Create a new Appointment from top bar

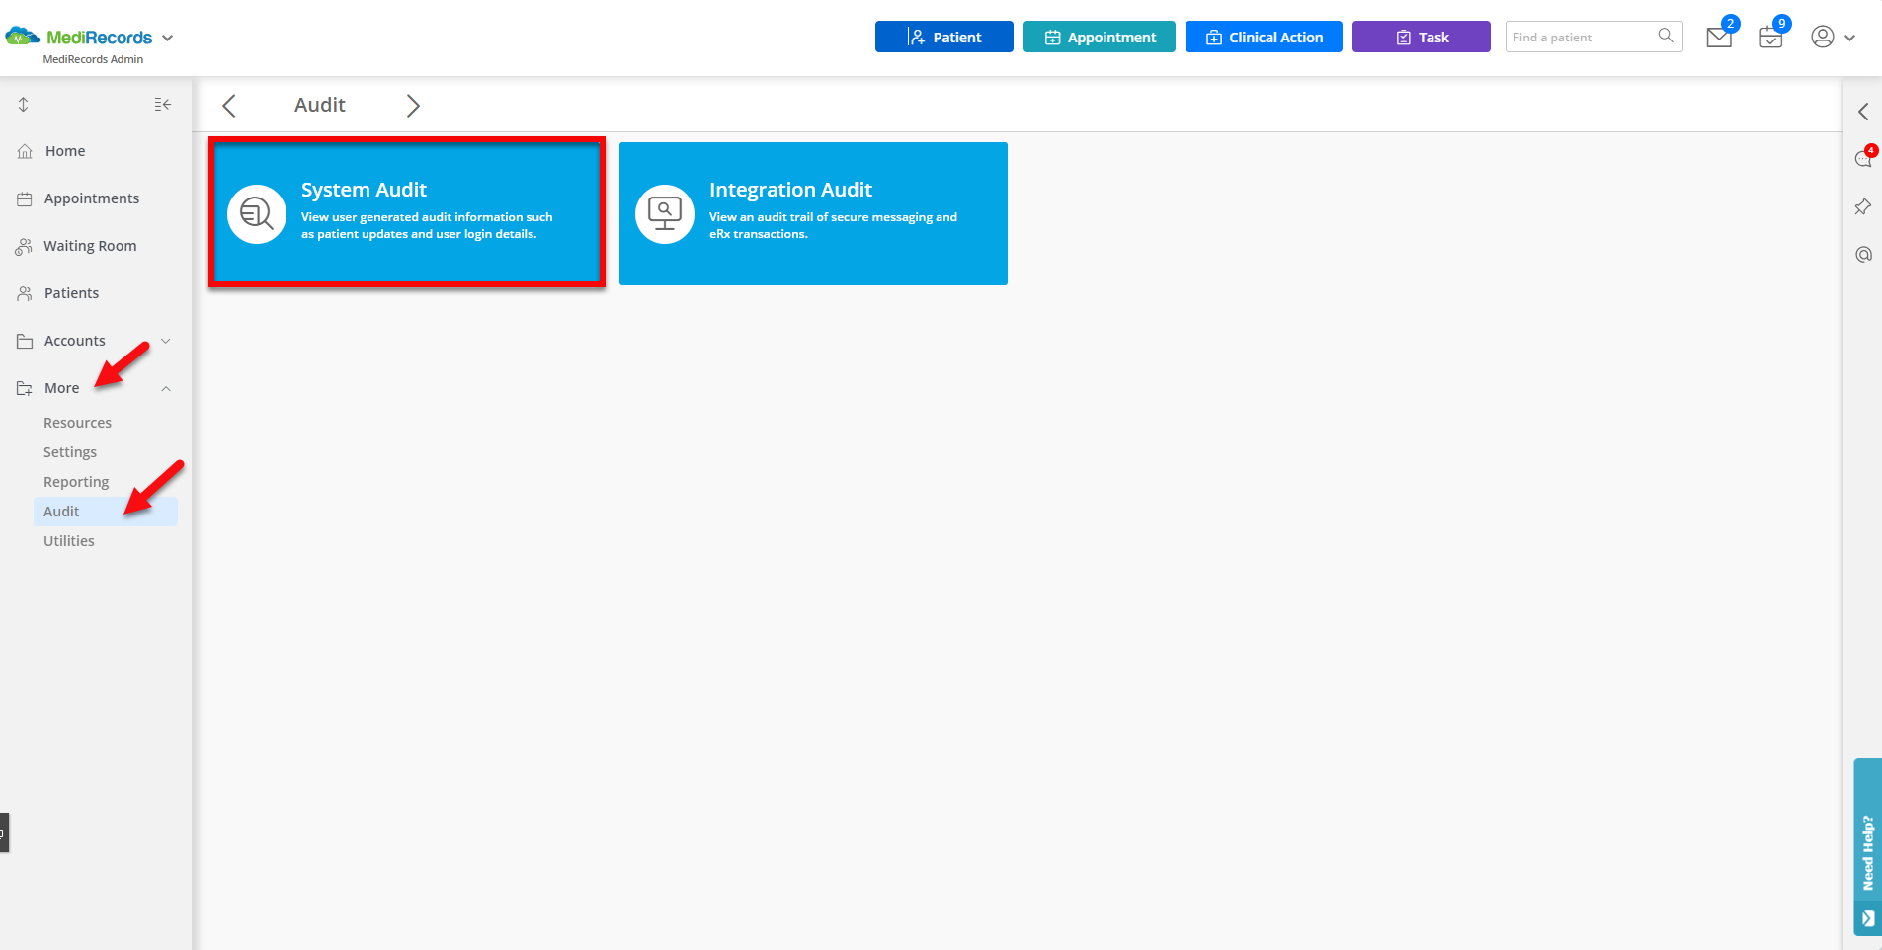click(x=1099, y=37)
